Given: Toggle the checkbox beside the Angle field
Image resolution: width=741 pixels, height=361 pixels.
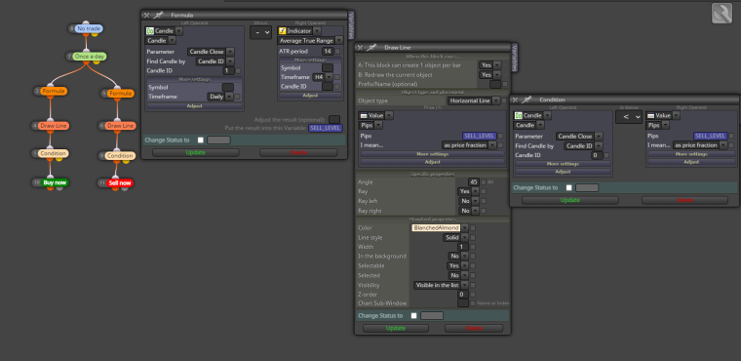Looking at the screenshot, I should coord(484,182).
